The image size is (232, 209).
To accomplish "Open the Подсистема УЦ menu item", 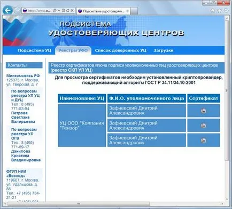I will [x=35, y=50].
